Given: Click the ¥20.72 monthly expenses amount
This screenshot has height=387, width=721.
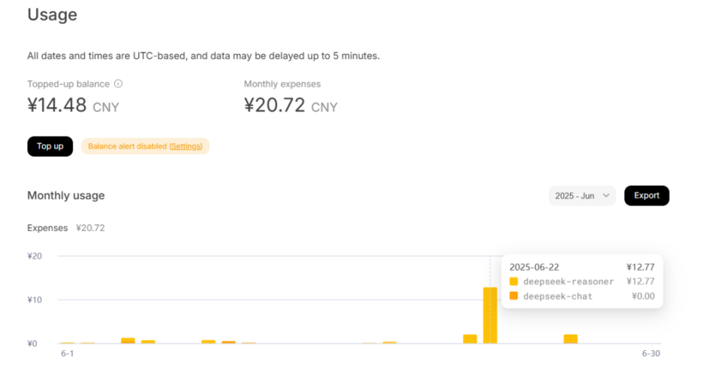Looking at the screenshot, I should 274,106.
